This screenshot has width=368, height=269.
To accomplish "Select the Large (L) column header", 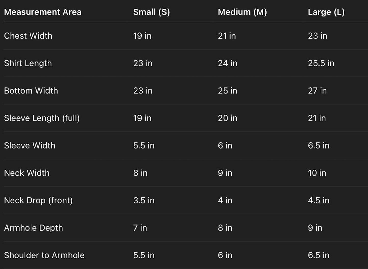I will tap(326, 12).
